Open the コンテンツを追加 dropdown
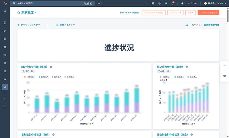 [x=208, y=13]
